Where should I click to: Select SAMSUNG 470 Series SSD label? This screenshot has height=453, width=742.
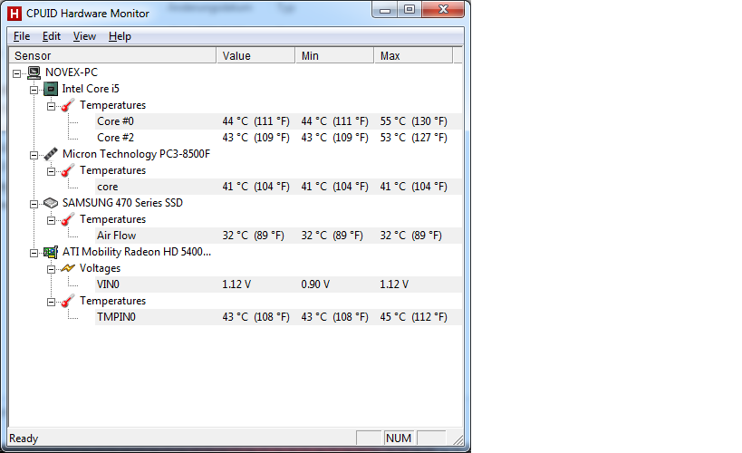[122, 203]
